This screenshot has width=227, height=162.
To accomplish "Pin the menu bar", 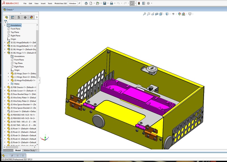I will click(x=79, y=3).
